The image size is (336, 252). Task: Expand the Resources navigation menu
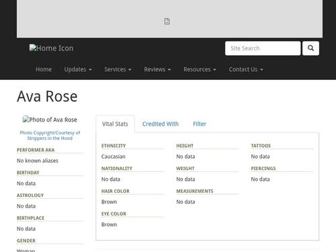pos(200,69)
